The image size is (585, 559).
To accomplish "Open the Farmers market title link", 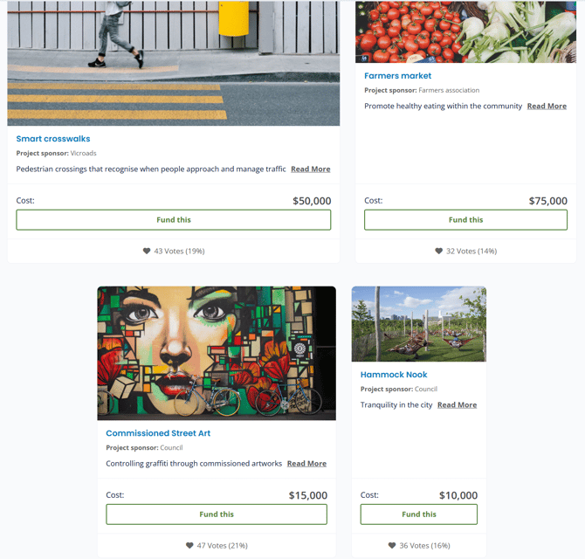I will (x=397, y=76).
